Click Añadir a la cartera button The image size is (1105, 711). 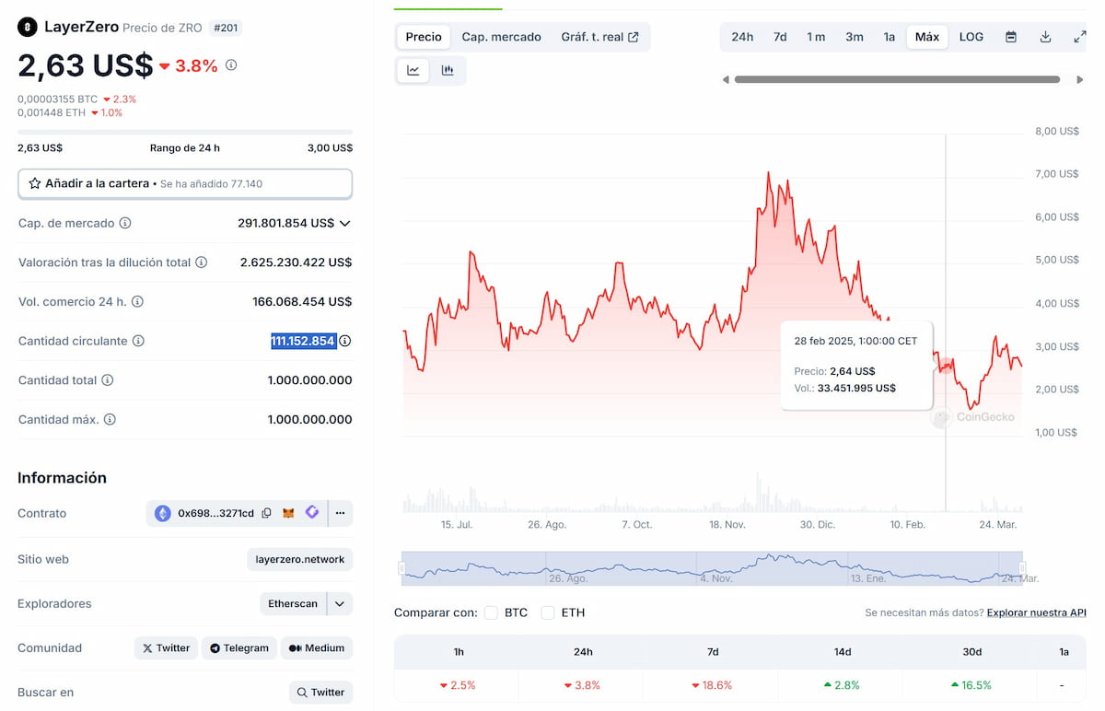pyautogui.click(x=184, y=183)
